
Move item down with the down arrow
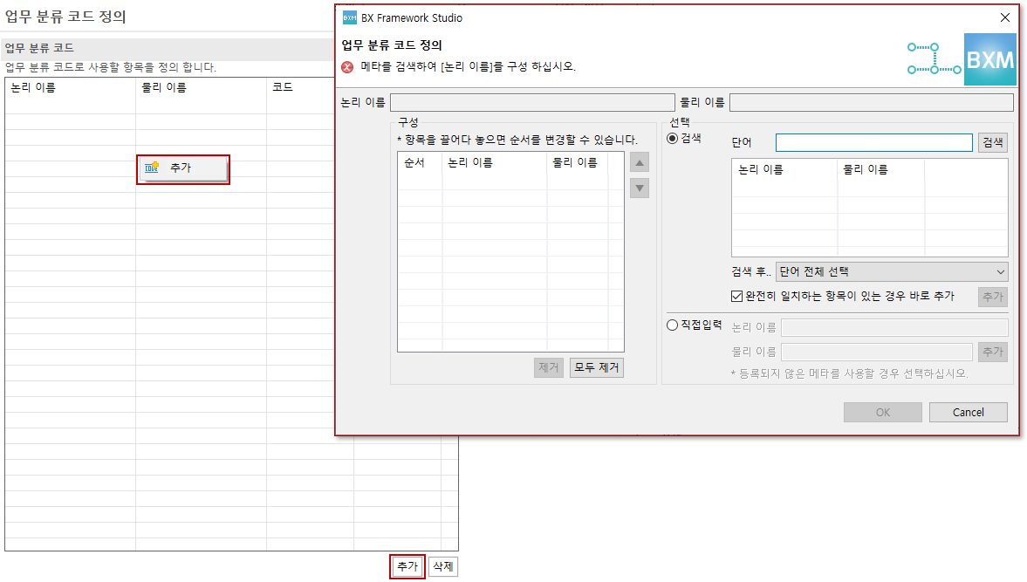[640, 188]
